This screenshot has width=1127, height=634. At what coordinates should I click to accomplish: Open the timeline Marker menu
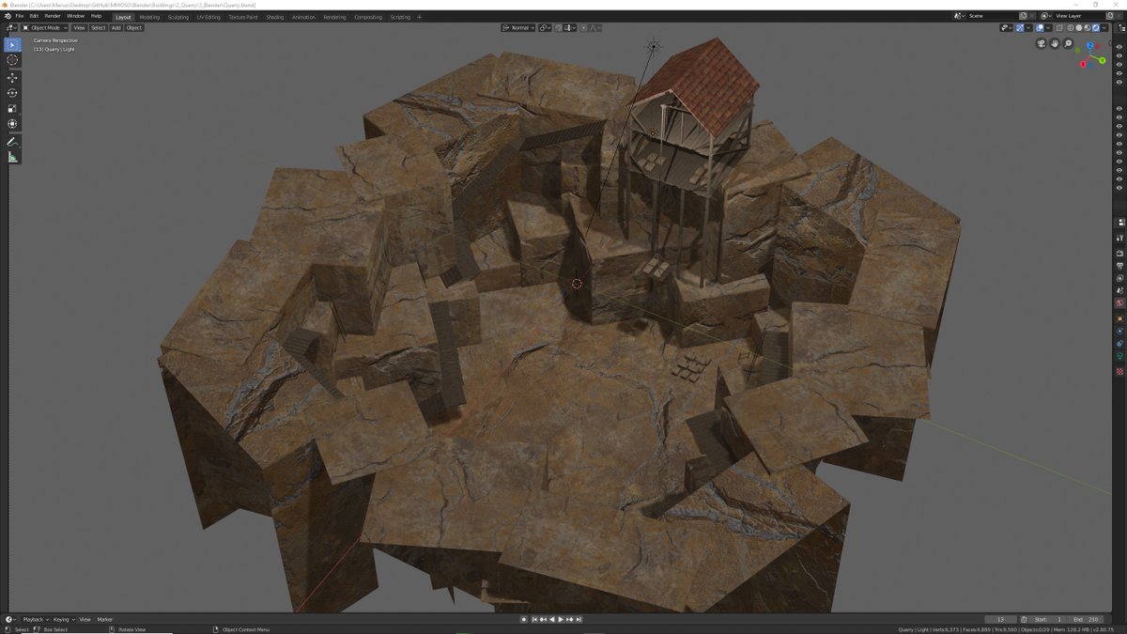click(104, 620)
